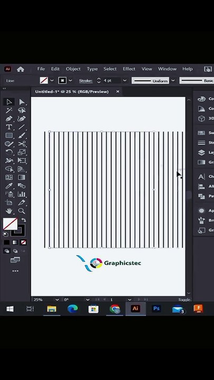Collapse the tools panel double arrows
214x380 pixels.
(x=4, y=89)
